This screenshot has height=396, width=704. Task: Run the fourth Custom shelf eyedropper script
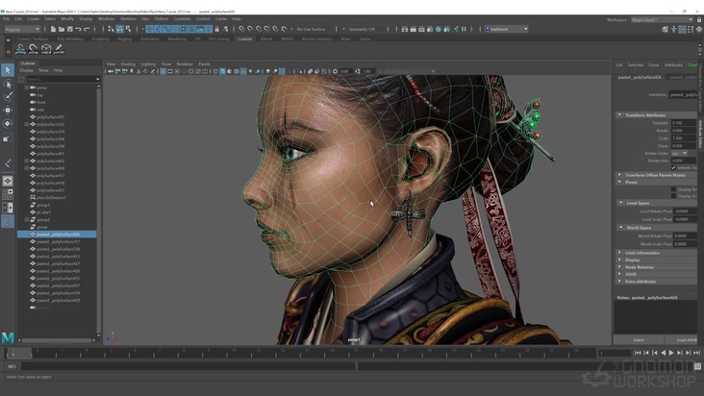(59, 49)
